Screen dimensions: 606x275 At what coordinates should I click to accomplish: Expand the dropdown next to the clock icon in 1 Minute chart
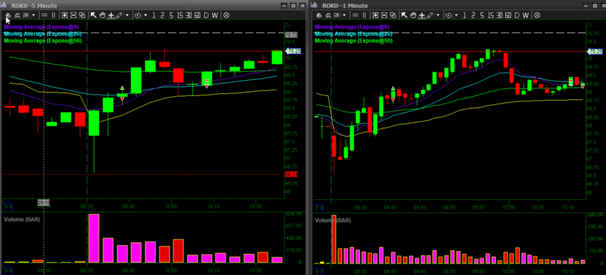(454, 15)
